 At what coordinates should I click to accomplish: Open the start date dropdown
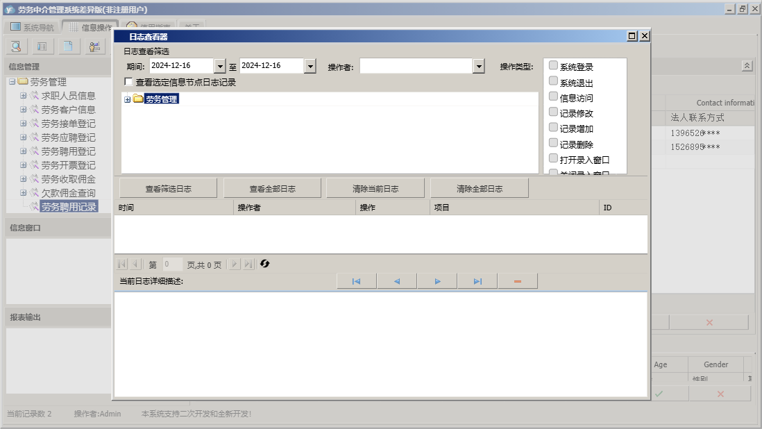coord(220,66)
